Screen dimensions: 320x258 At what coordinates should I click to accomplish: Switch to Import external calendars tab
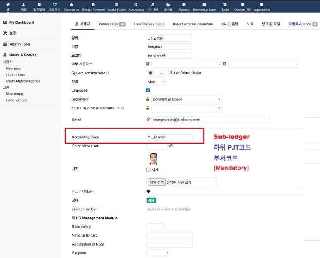coord(193,24)
